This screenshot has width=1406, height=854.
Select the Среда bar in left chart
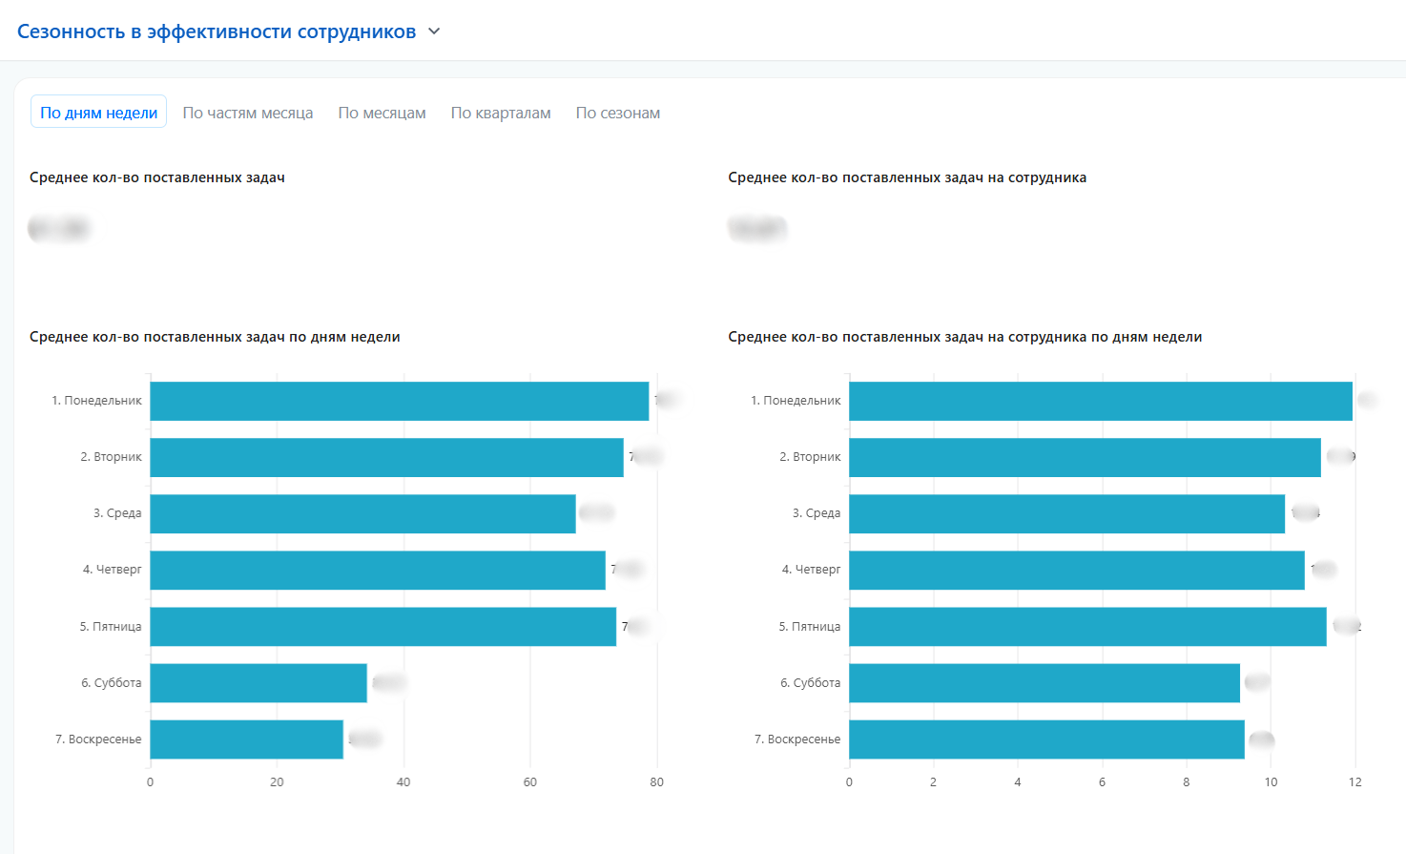362,513
